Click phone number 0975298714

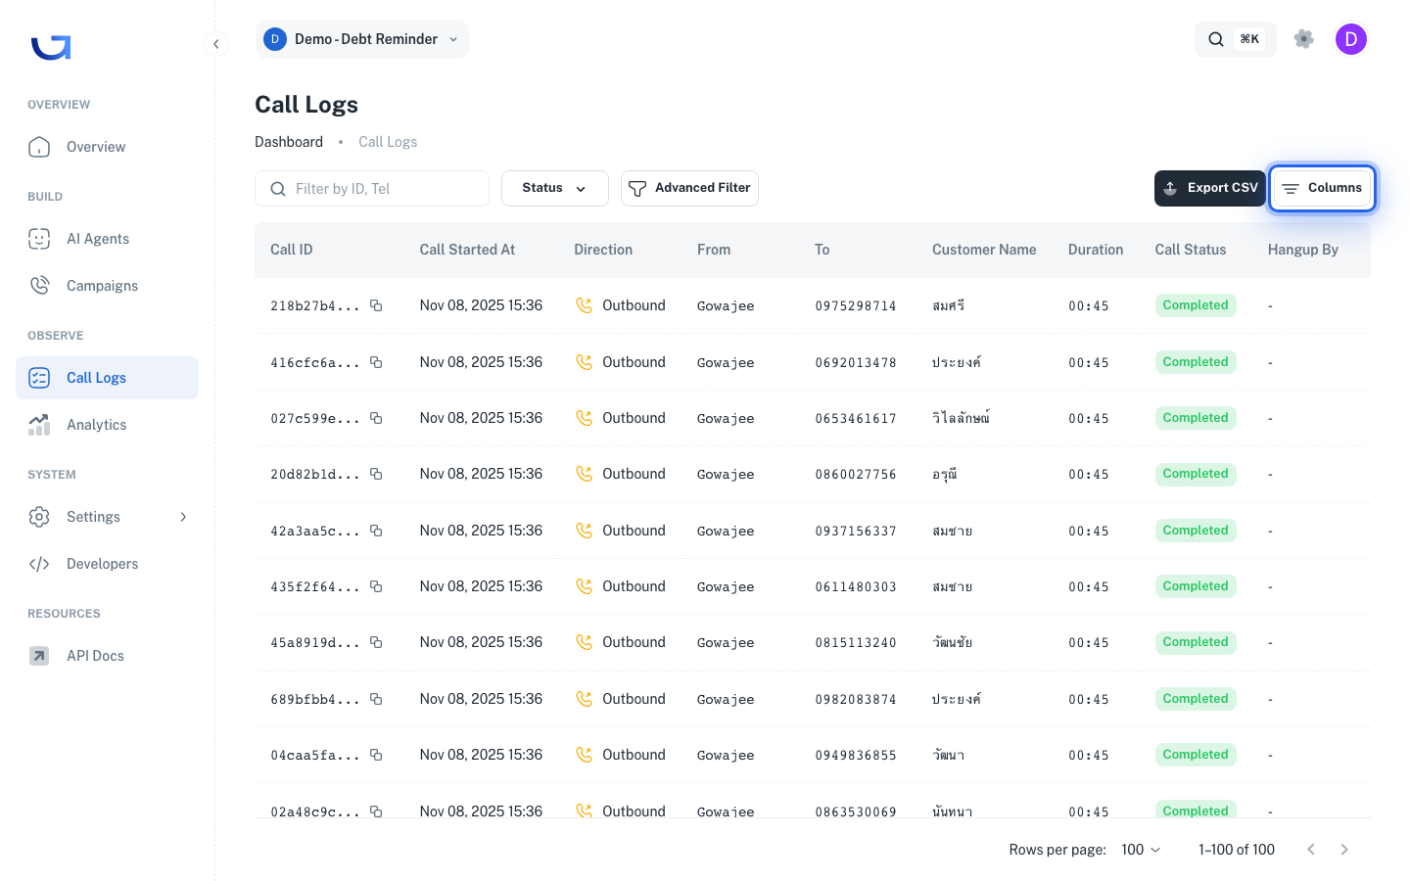pos(856,306)
